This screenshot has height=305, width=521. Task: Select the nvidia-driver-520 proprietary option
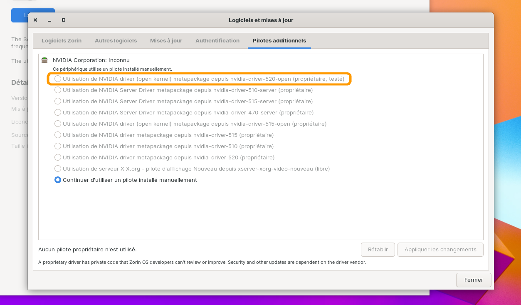(58, 157)
